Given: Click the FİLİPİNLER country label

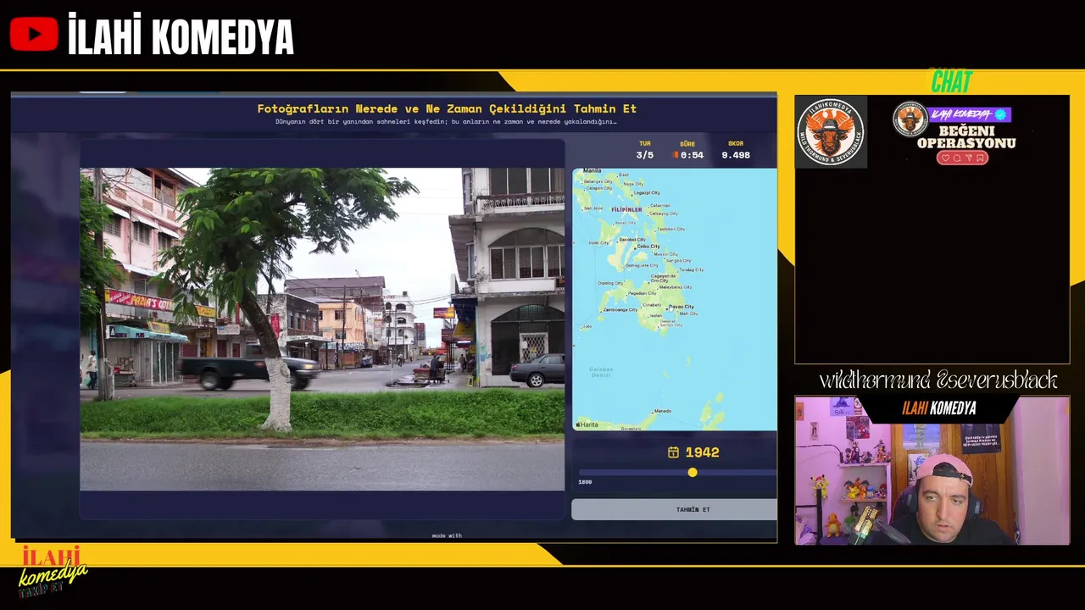Looking at the screenshot, I should 626,209.
